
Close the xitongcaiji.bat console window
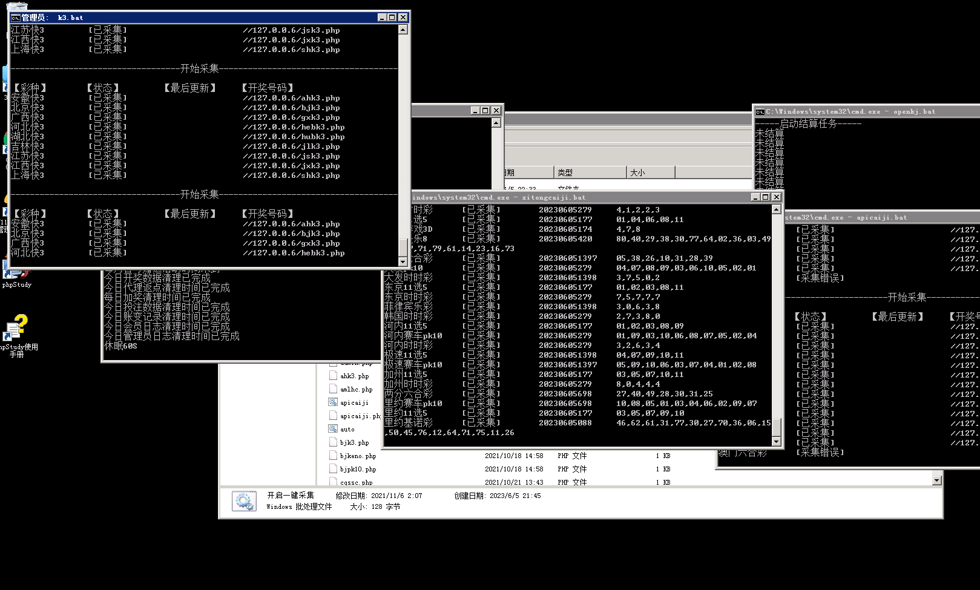(x=776, y=197)
